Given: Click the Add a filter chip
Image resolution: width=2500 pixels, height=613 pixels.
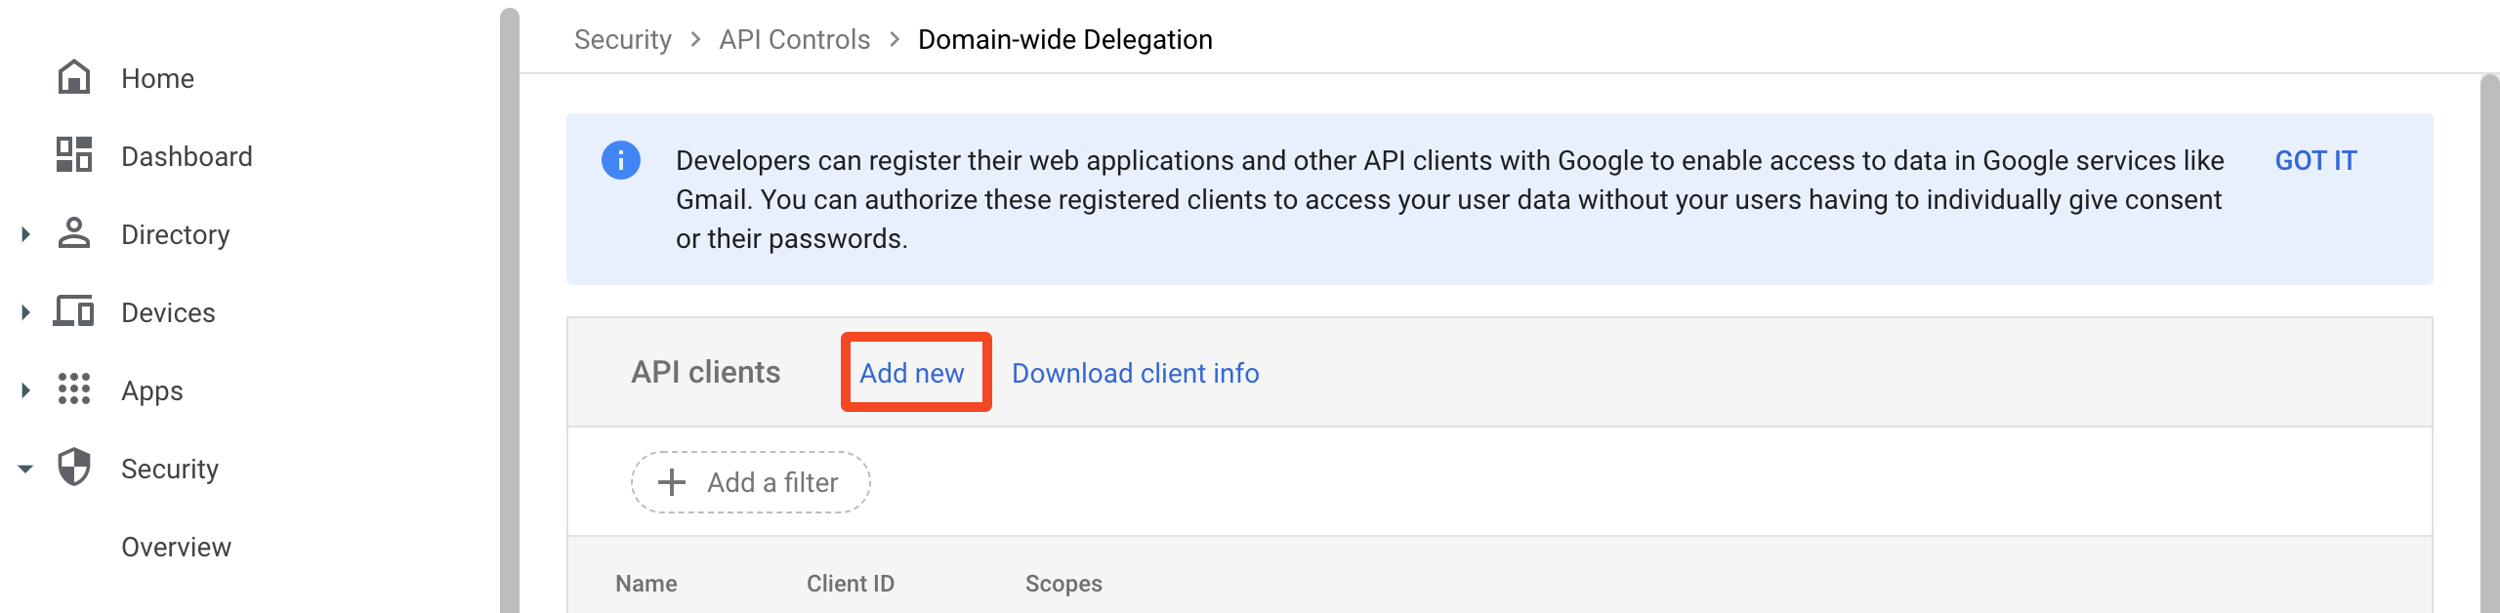Looking at the screenshot, I should (750, 481).
